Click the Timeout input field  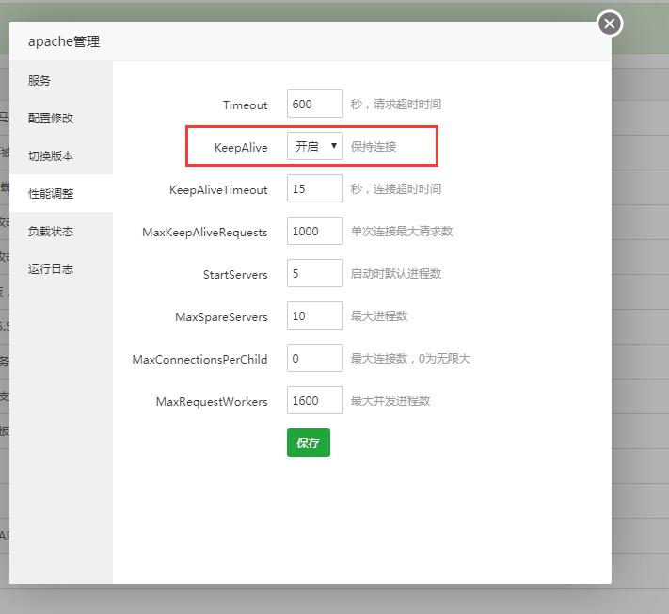click(315, 104)
